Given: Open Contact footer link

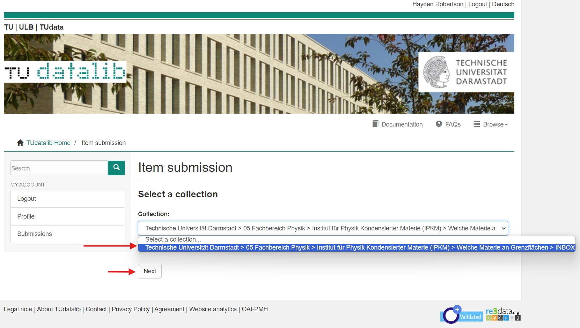Looking at the screenshot, I should pos(96,309).
